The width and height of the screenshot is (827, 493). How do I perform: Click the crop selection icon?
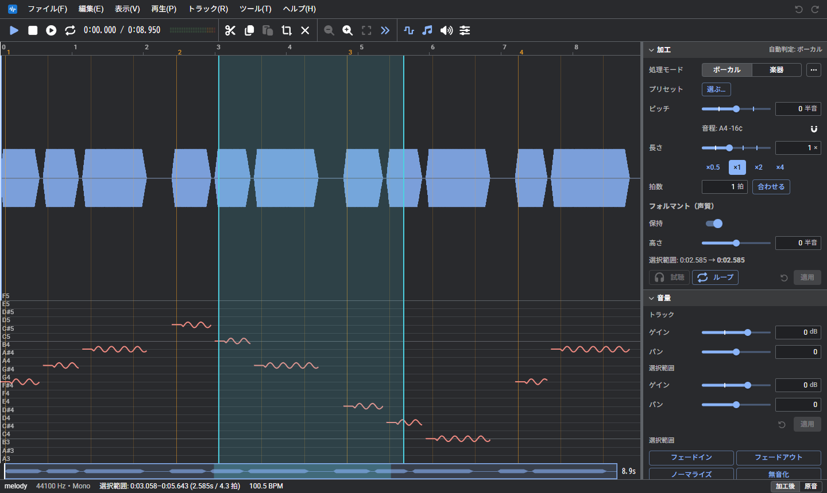(287, 30)
